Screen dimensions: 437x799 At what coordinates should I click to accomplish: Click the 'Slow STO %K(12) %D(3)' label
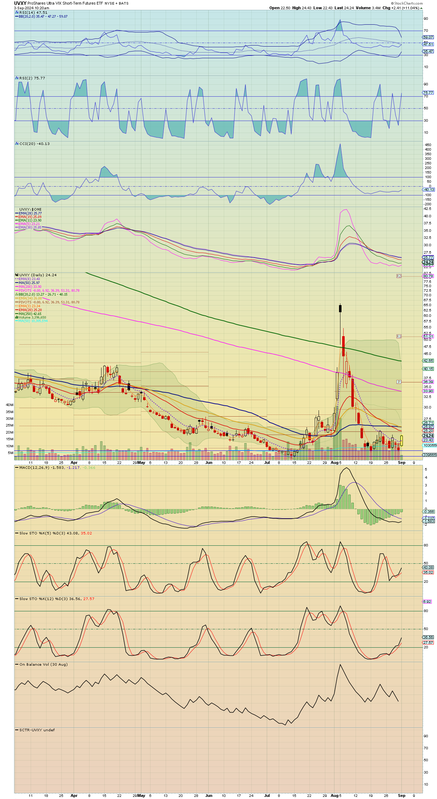(44, 599)
